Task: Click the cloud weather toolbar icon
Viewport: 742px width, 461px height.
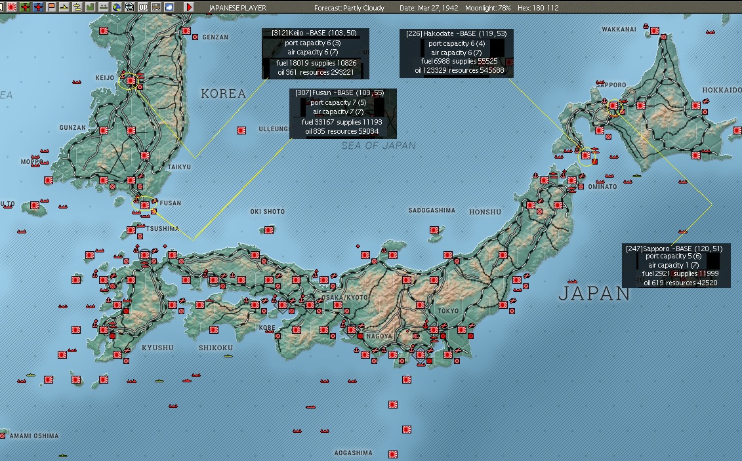Action: point(169,7)
